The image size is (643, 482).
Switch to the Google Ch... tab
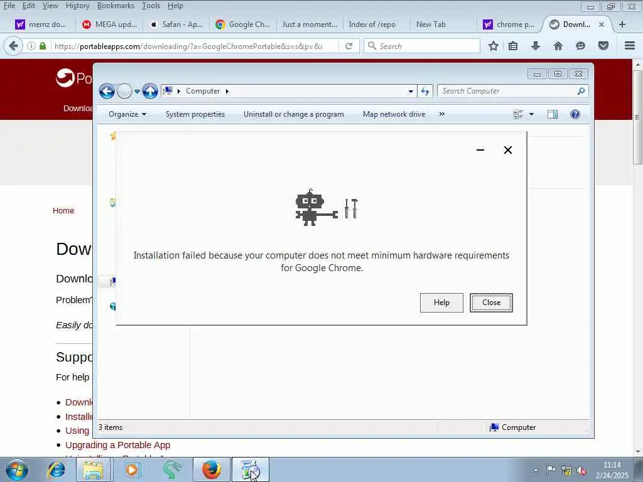pyautogui.click(x=243, y=24)
